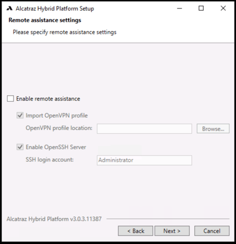
Task: Toggle the Import OpenVPN profile checkbox
Action: (20, 116)
